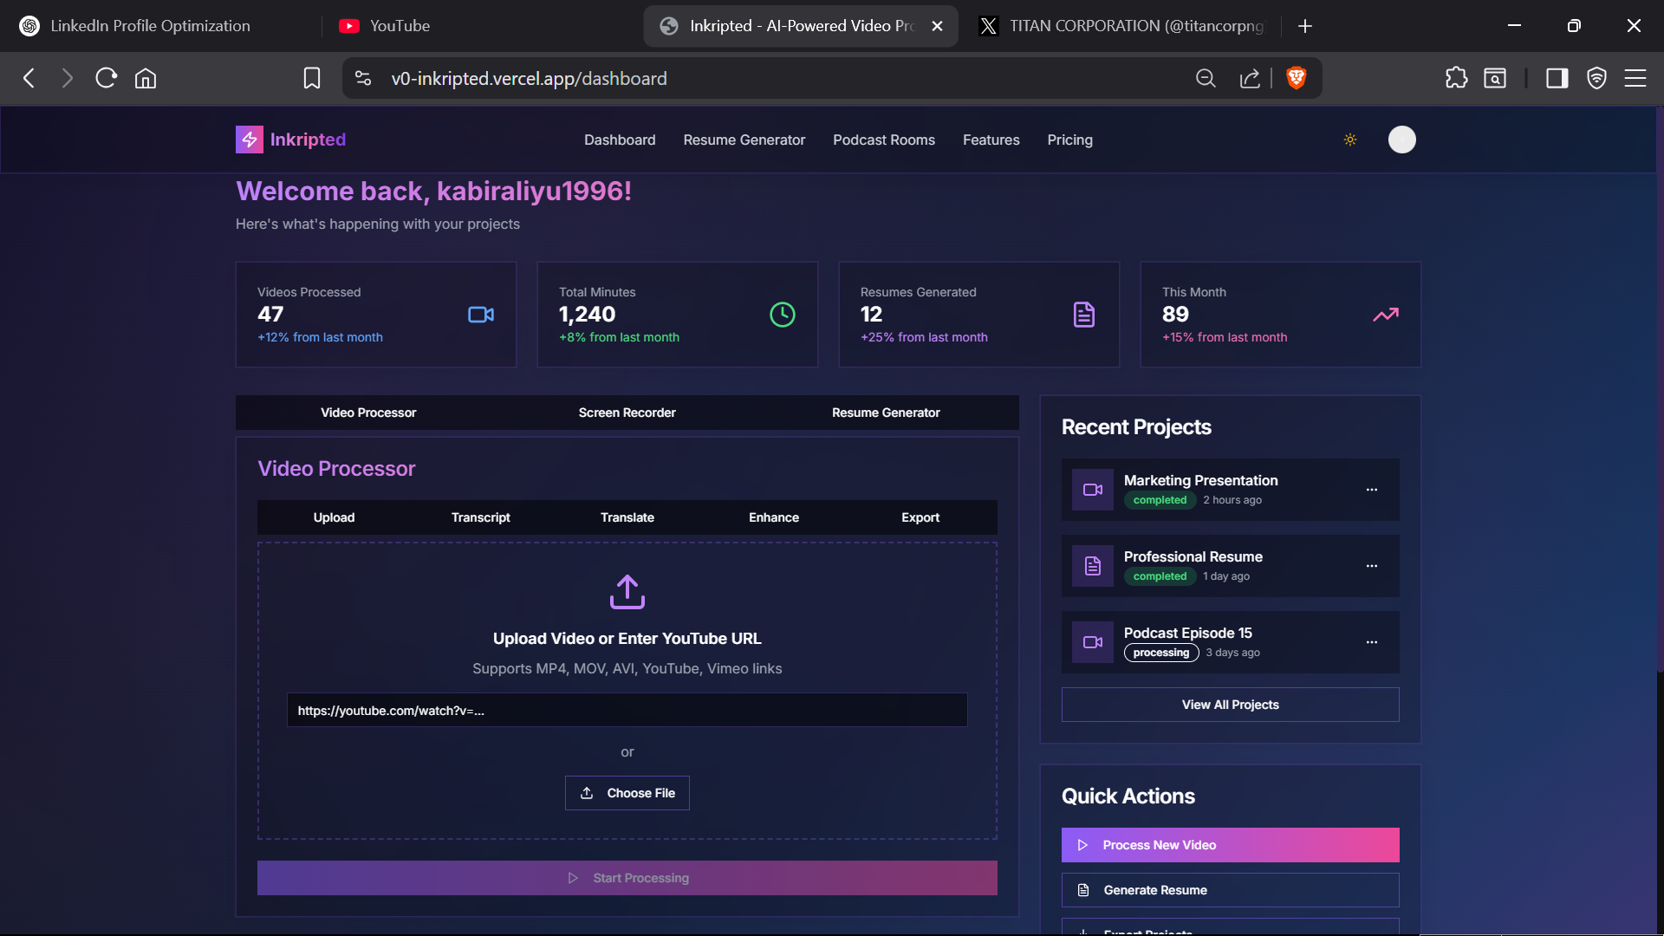The height and width of the screenshot is (936, 1664).
Task: Select the Video Processor tab
Action: point(368,413)
